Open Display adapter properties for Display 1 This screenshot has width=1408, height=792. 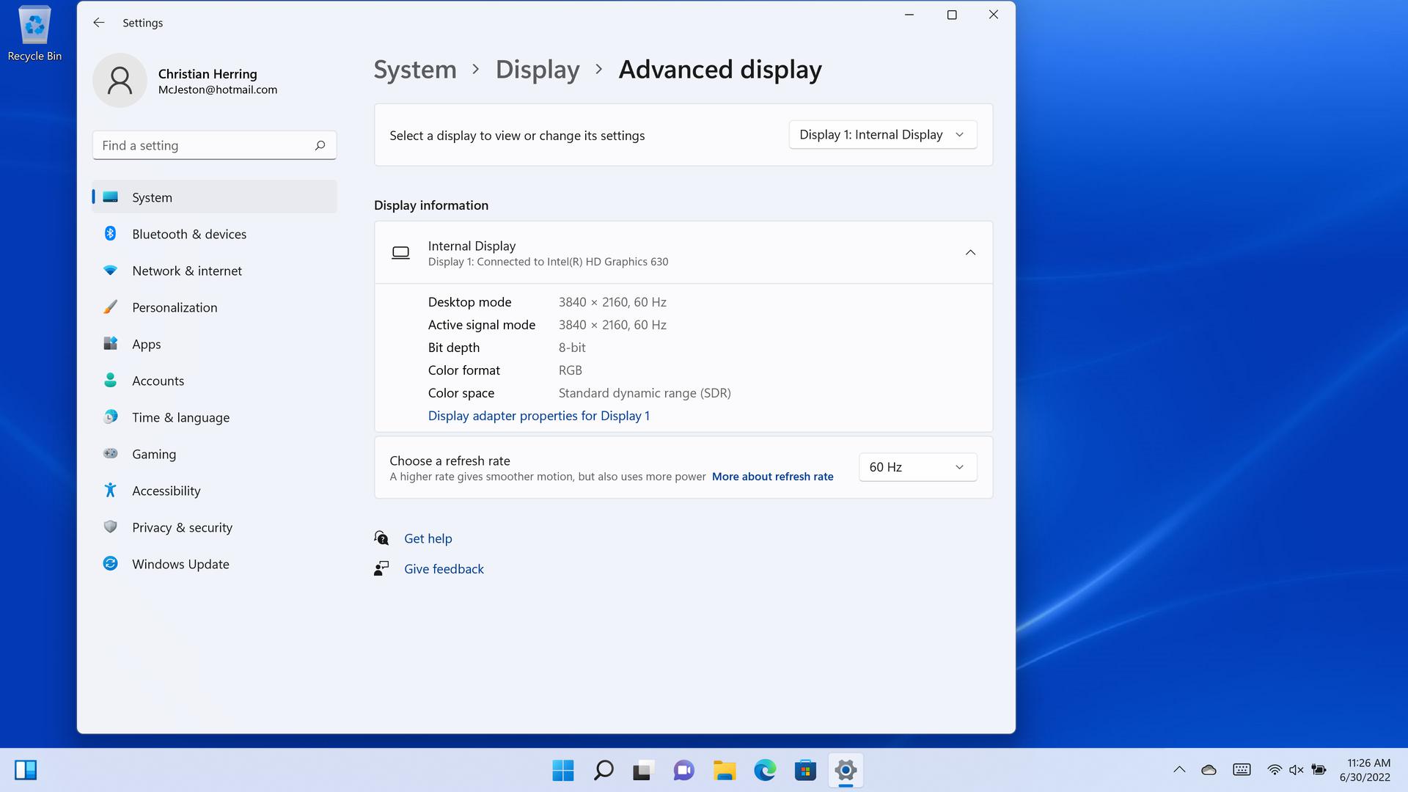click(538, 416)
